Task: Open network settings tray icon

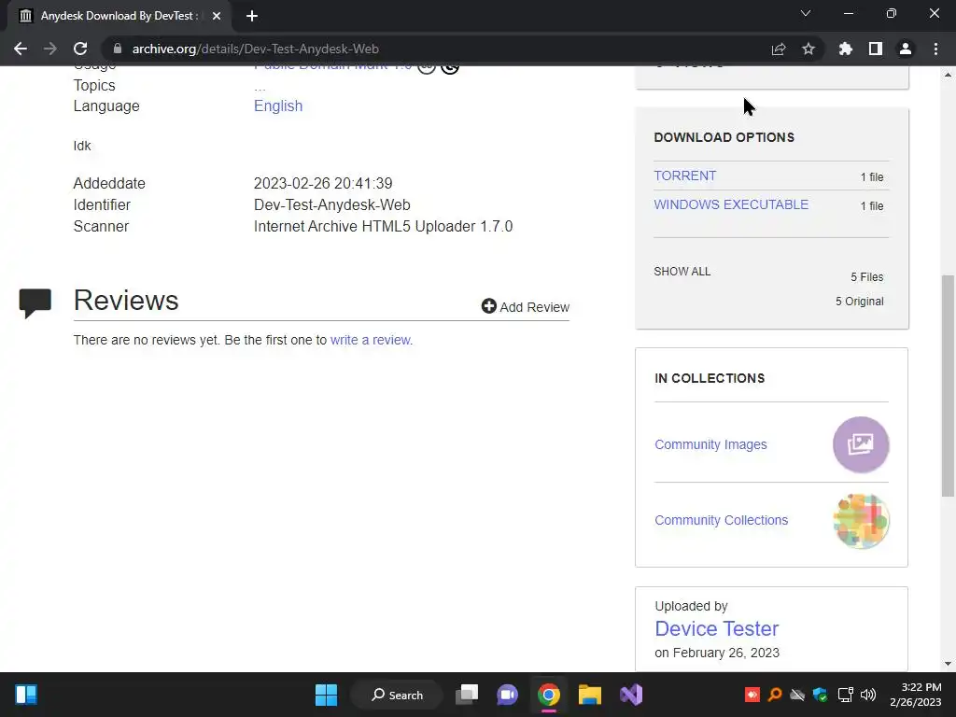Action: (x=845, y=695)
